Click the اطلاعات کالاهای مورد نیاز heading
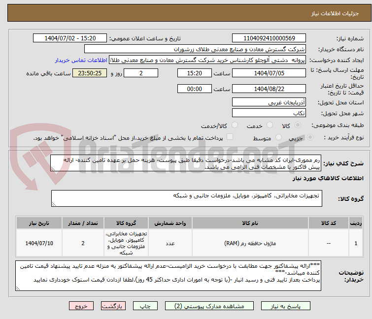Image resolution: width=372 pixels, height=319 pixels. tap(328, 178)
